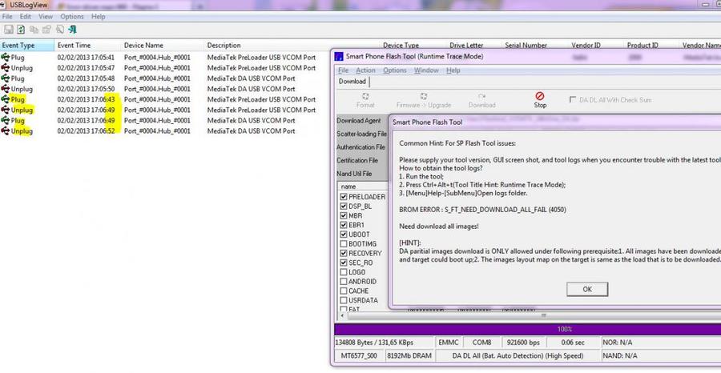Check the CACHE partition checkbox
The height and width of the screenshot is (373, 721).
click(344, 291)
